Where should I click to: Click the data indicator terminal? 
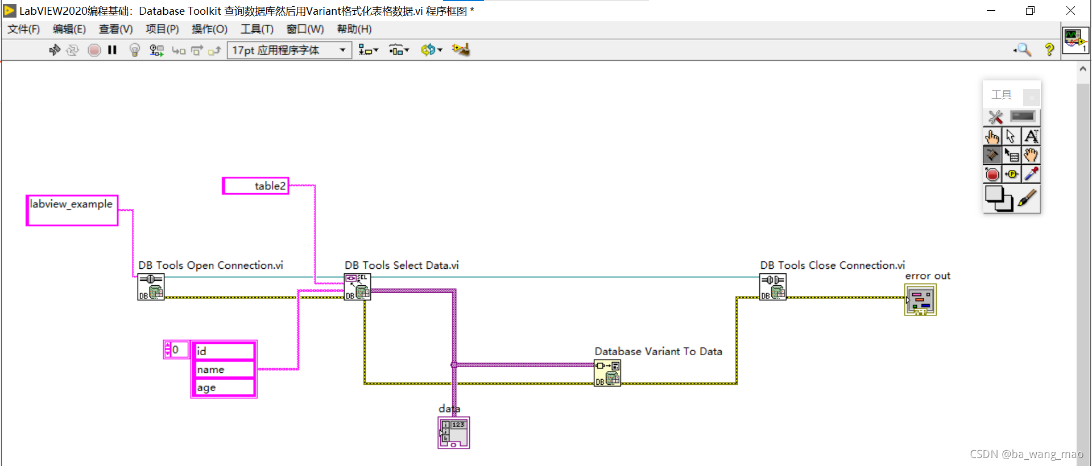click(454, 432)
